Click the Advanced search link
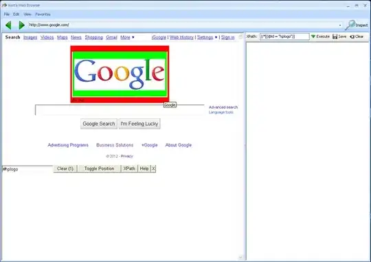The height and width of the screenshot is (262, 371). pyautogui.click(x=223, y=107)
